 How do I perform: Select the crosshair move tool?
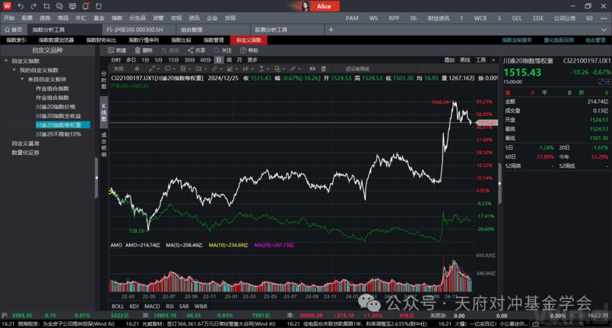click(135, 69)
